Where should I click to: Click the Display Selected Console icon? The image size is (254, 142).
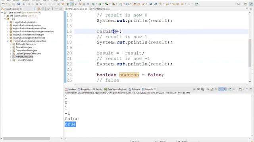234,89
